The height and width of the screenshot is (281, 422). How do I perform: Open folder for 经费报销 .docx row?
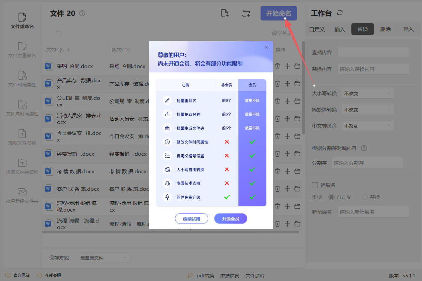tap(297, 154)
